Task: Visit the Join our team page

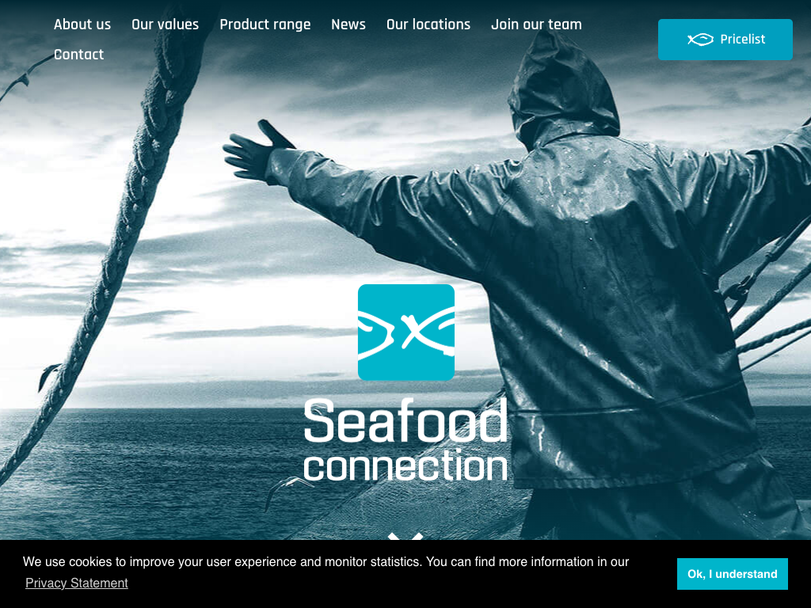Action: pyautogui.click(x=536, y=25)
